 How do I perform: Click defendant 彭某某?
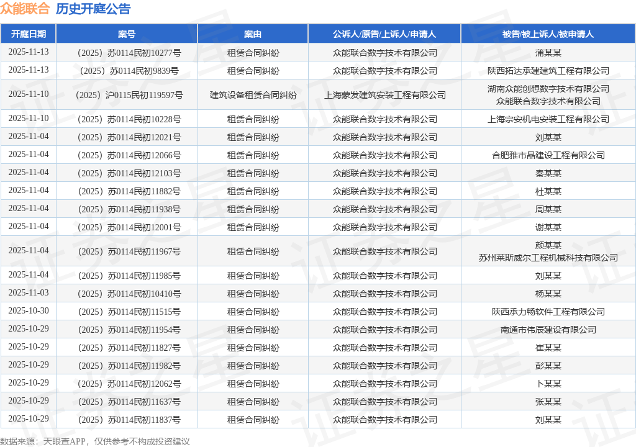tap(548, 366)
